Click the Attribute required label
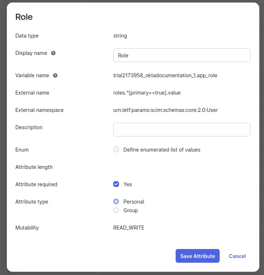Viewport: 264px width, 275px height. (x=36, y=184)
